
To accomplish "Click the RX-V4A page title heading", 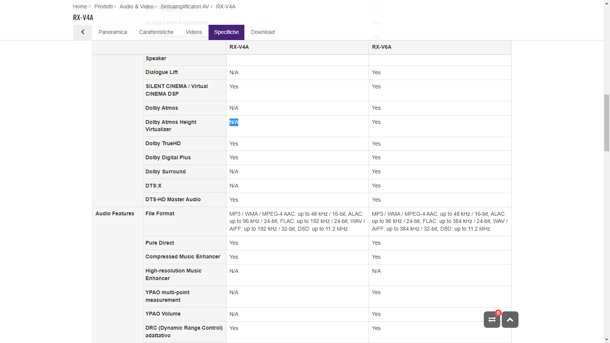I will click(83, 18).
